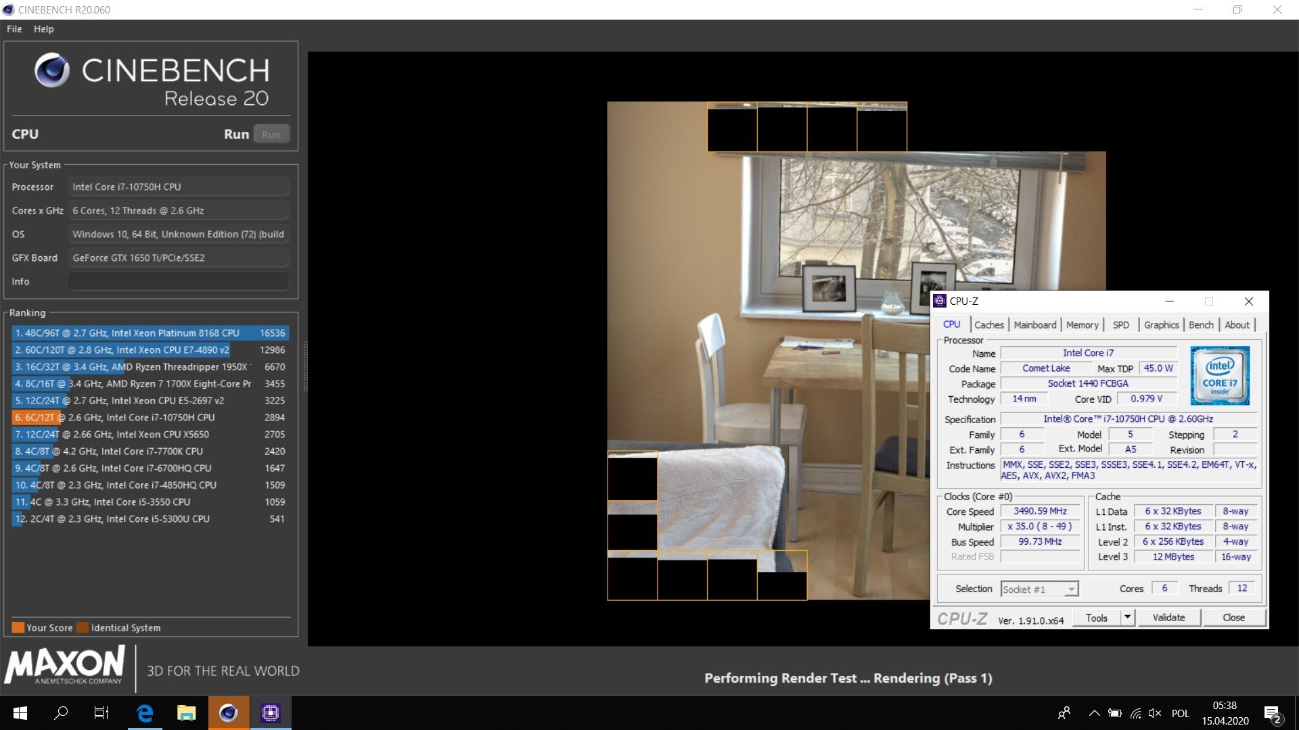The height and width of the screenshot is (730, 1299).
Task: Select ranking entry Ryzen Threadripper 1950X
Action: tap(150, 366)
